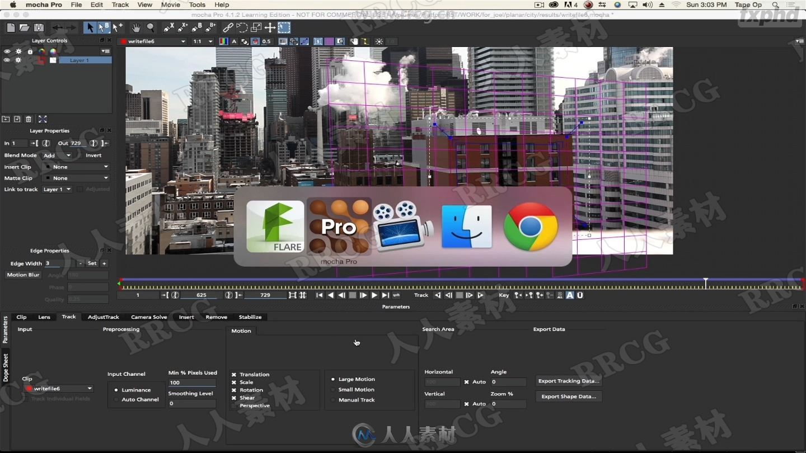Select Large Motion radio button
The image size is (806, 453).
pyautogui.click(x=333, y=379)
